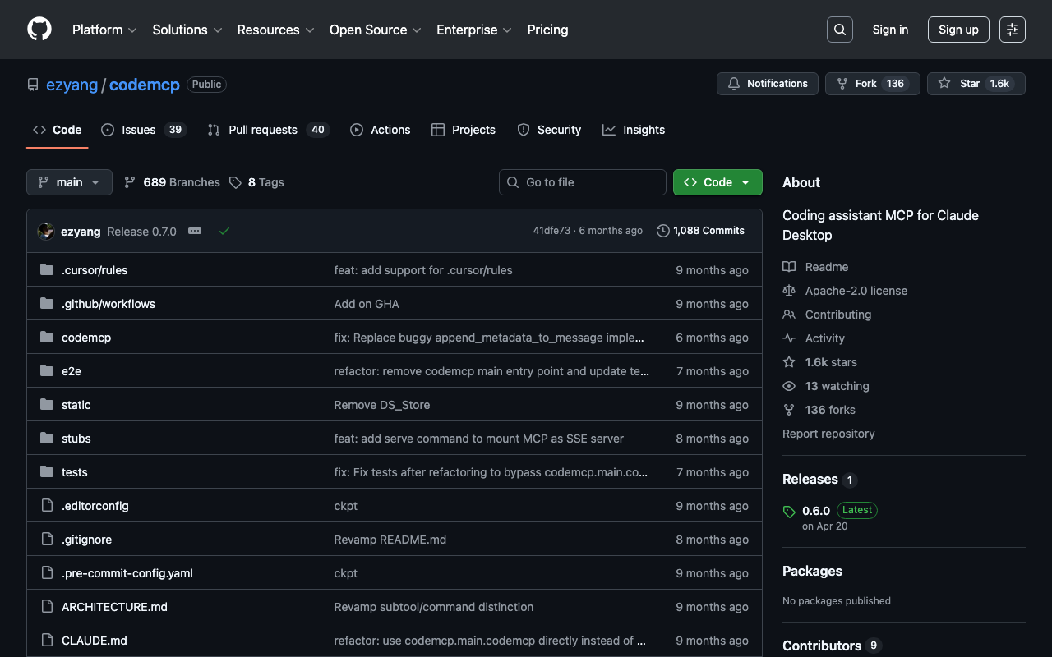Click the search magnifier icon

coord(839,30)
